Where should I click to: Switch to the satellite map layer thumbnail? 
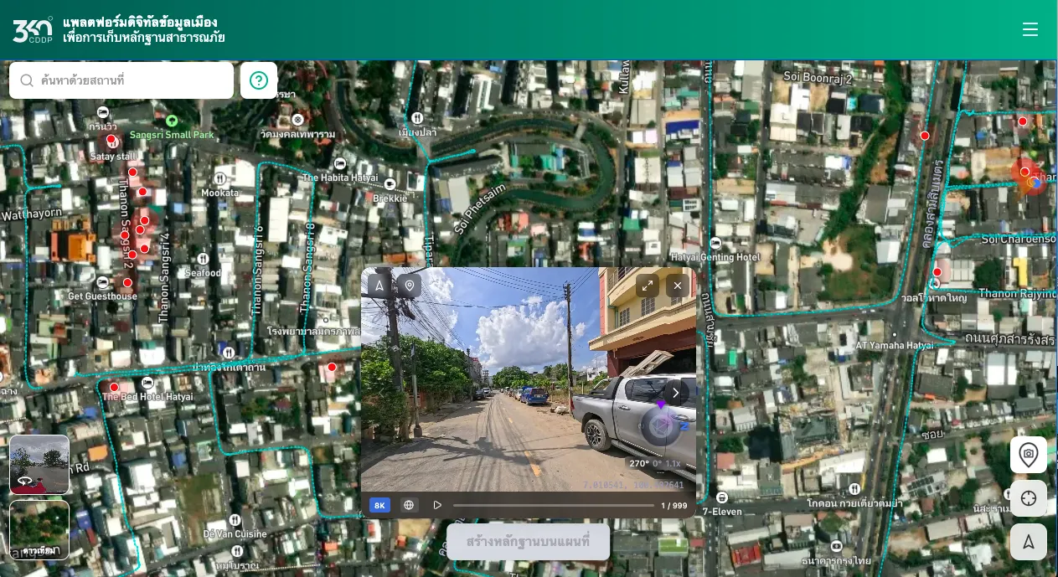click(39, 529)
